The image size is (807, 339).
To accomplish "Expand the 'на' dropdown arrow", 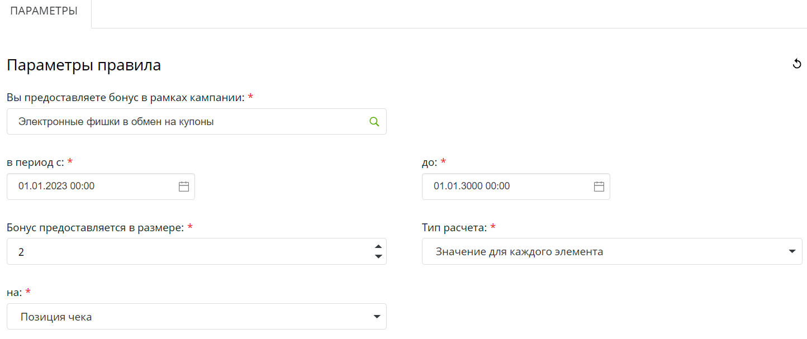I will coord(377,317).
